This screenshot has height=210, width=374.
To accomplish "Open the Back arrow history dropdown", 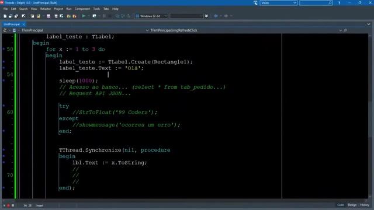I will pyautogui.click(x=221, y=16).
